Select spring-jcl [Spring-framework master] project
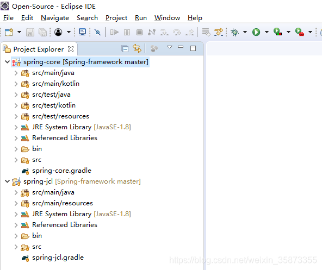 [x=82, y=181]
